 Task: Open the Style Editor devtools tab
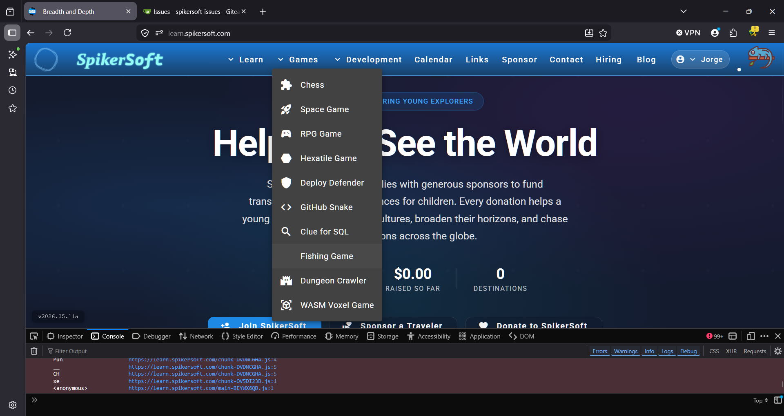pos(242,336)
